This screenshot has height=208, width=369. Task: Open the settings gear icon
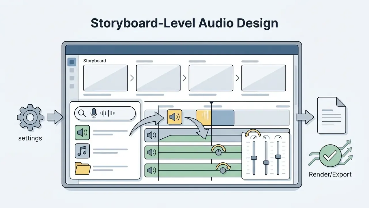click(30, 117)
